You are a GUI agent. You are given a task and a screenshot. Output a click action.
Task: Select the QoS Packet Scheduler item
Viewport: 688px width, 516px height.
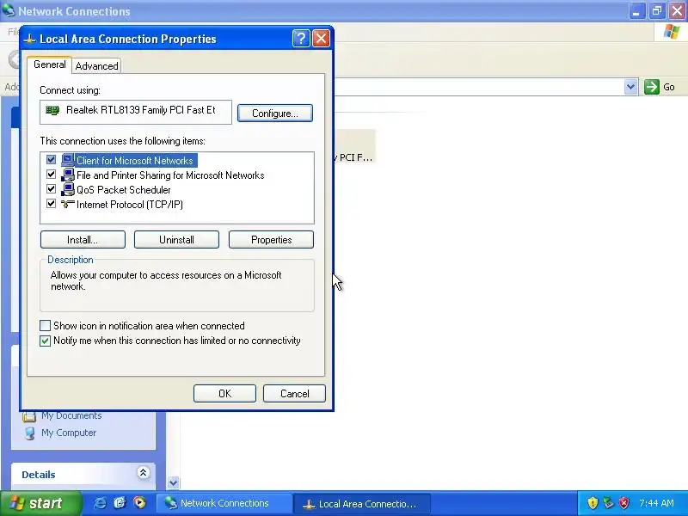click(123, 190)
